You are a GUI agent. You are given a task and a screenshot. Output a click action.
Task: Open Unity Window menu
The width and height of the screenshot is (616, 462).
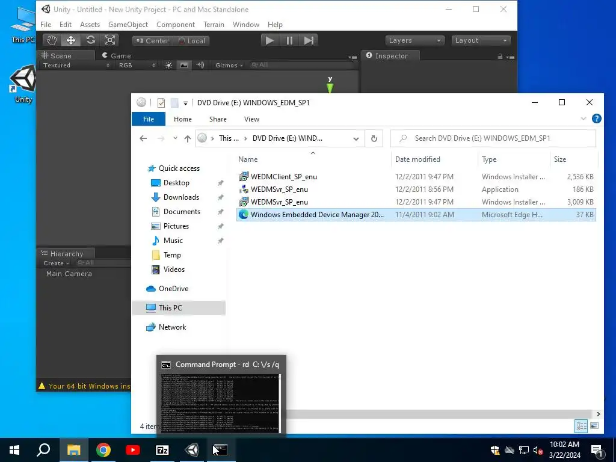tap(246, 24)
